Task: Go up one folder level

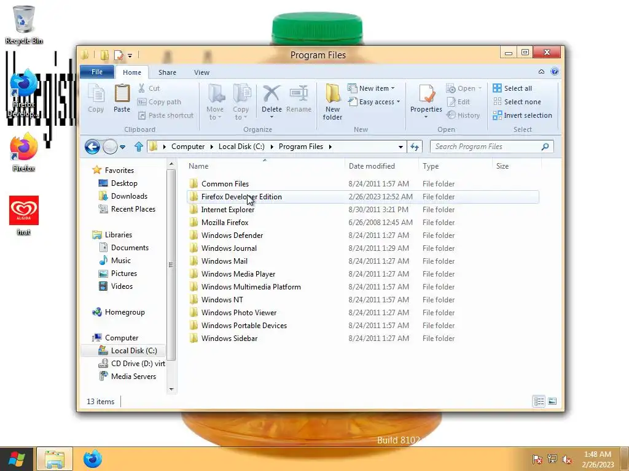Action: (139, 147)
